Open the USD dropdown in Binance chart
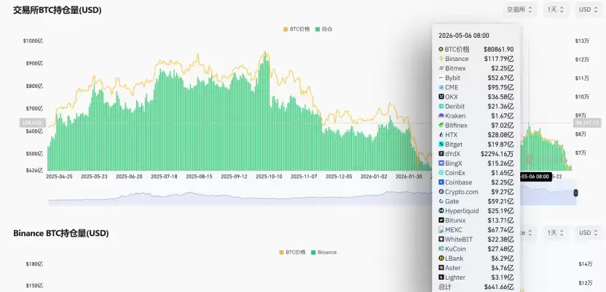Image resolution: width=606 pixels, height=292 pixels. (x=588, y=232)
